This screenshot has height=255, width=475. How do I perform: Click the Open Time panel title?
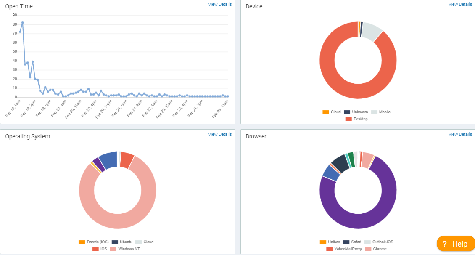pyautogui.click(x=19, y=6)
